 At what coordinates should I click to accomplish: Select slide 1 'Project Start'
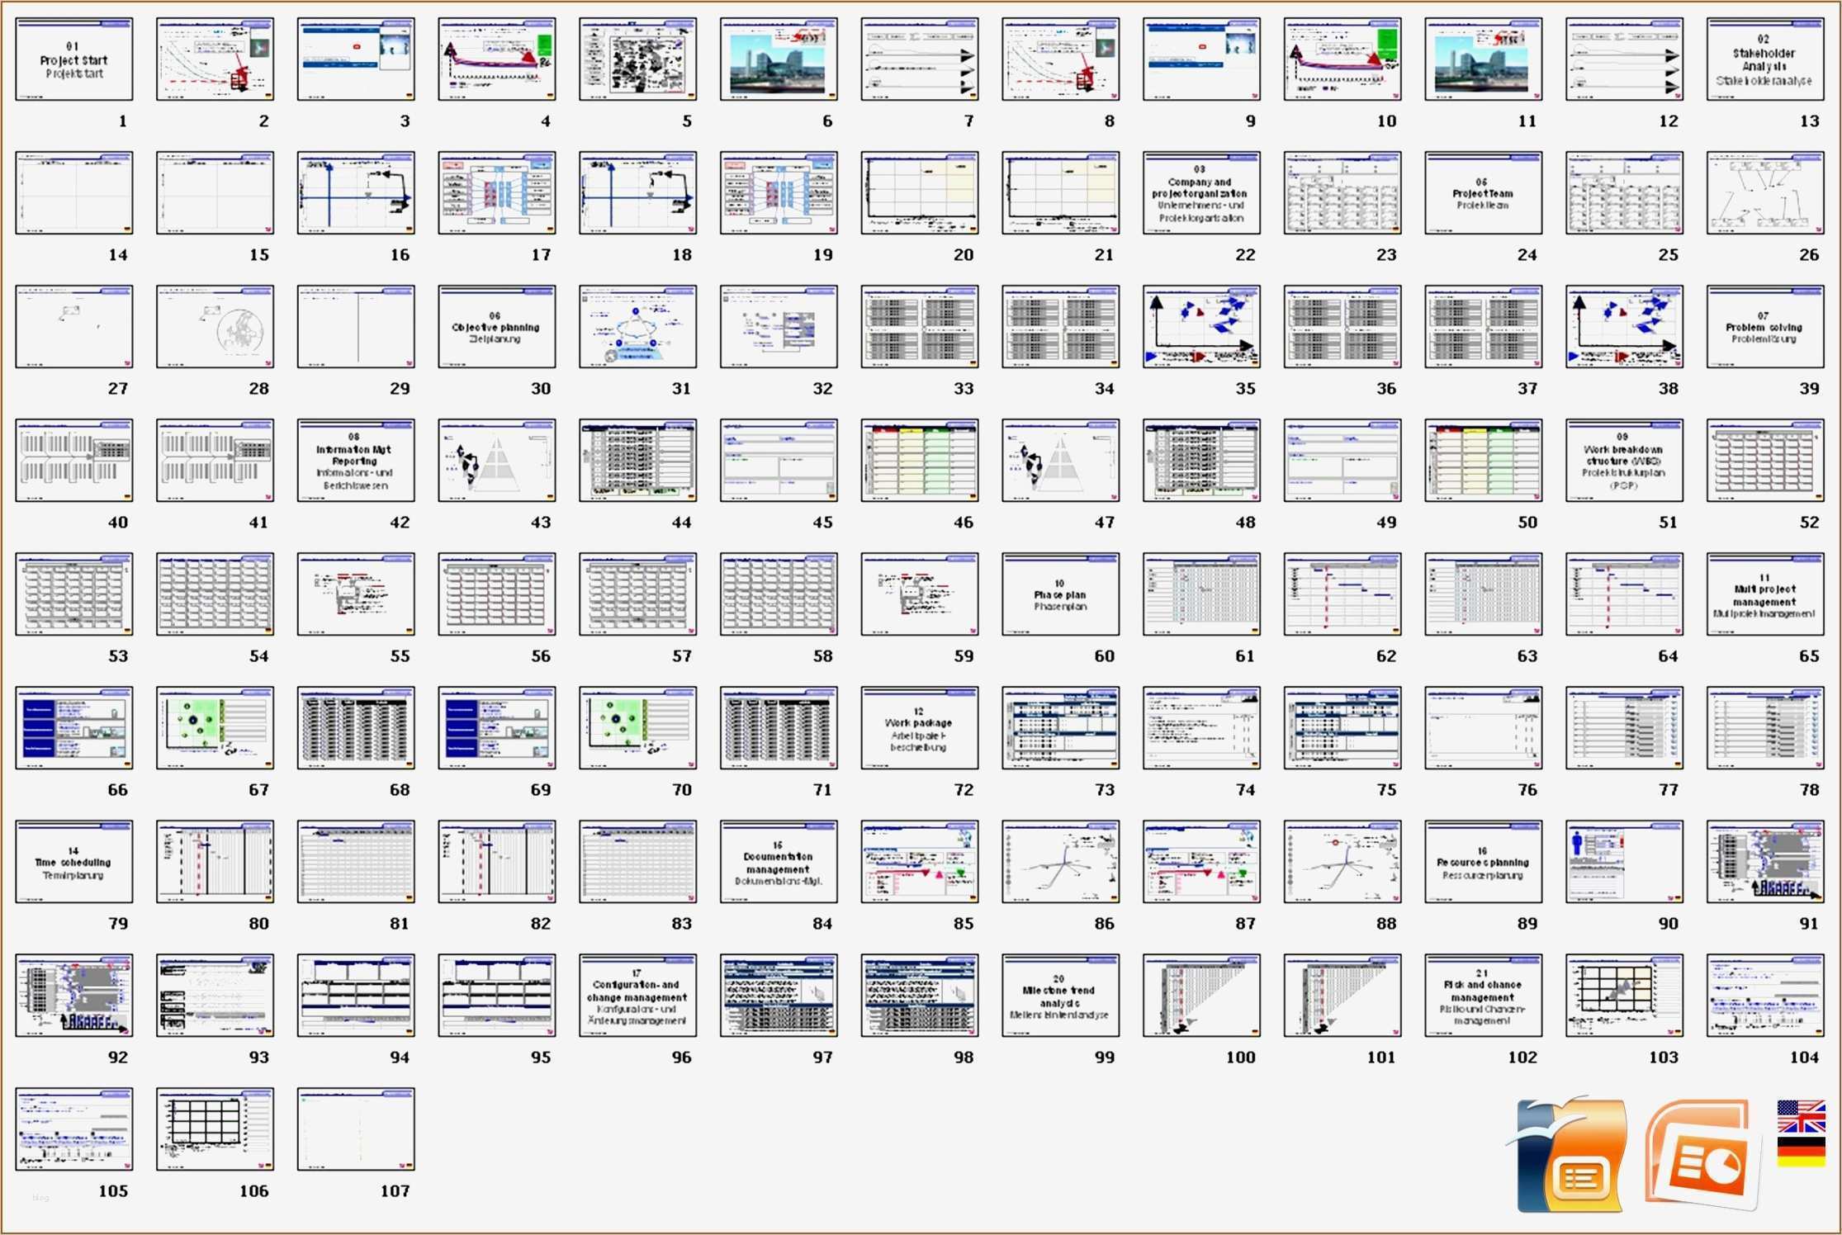(73, 59)
